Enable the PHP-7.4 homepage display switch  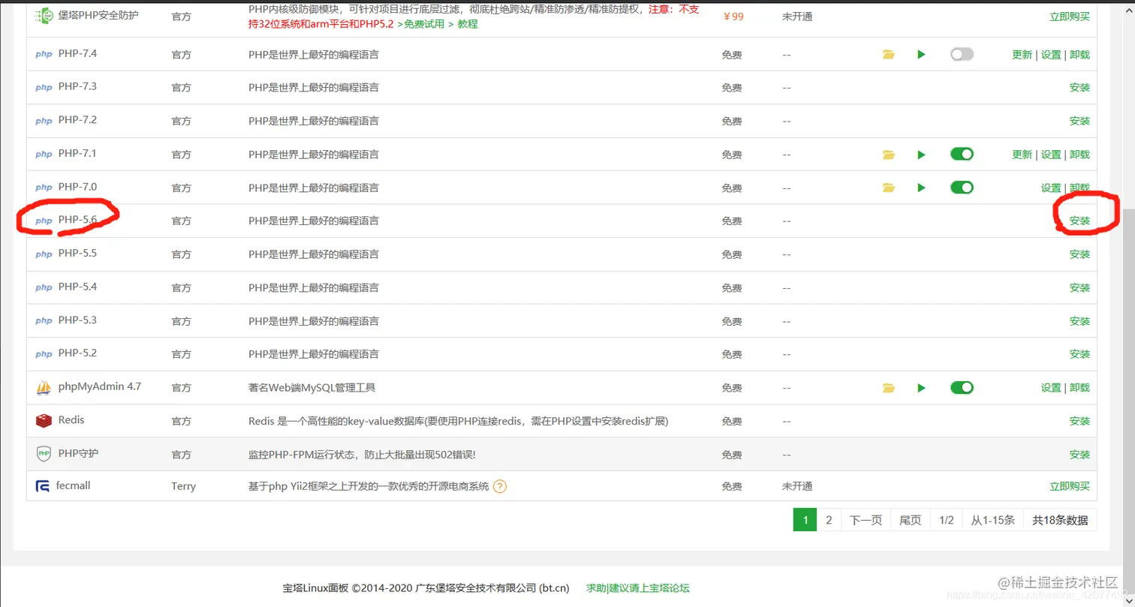pyautogui.click(x=962, y=54)
